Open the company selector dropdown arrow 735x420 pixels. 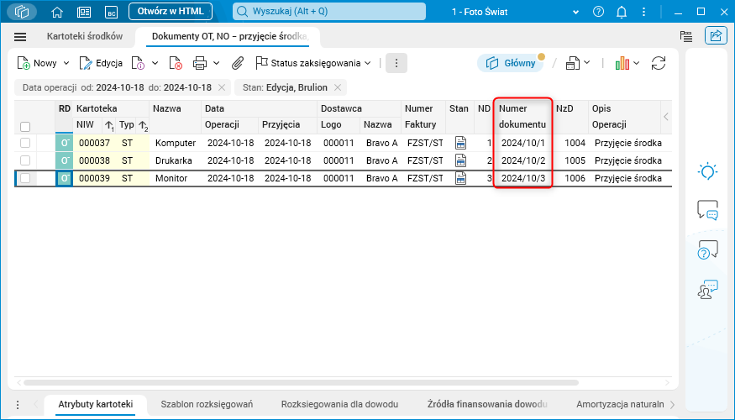point(575,13)
